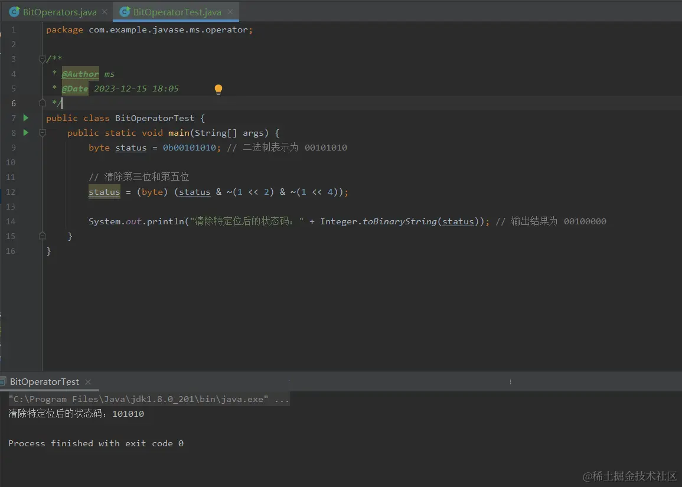This screenshot has height=487, width=682.
Task: Click the date 2023-12-15 18:05 in comment
Action: 136,89
